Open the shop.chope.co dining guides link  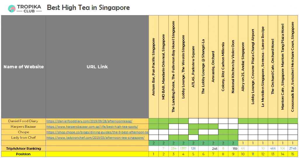tap(97, 132)
